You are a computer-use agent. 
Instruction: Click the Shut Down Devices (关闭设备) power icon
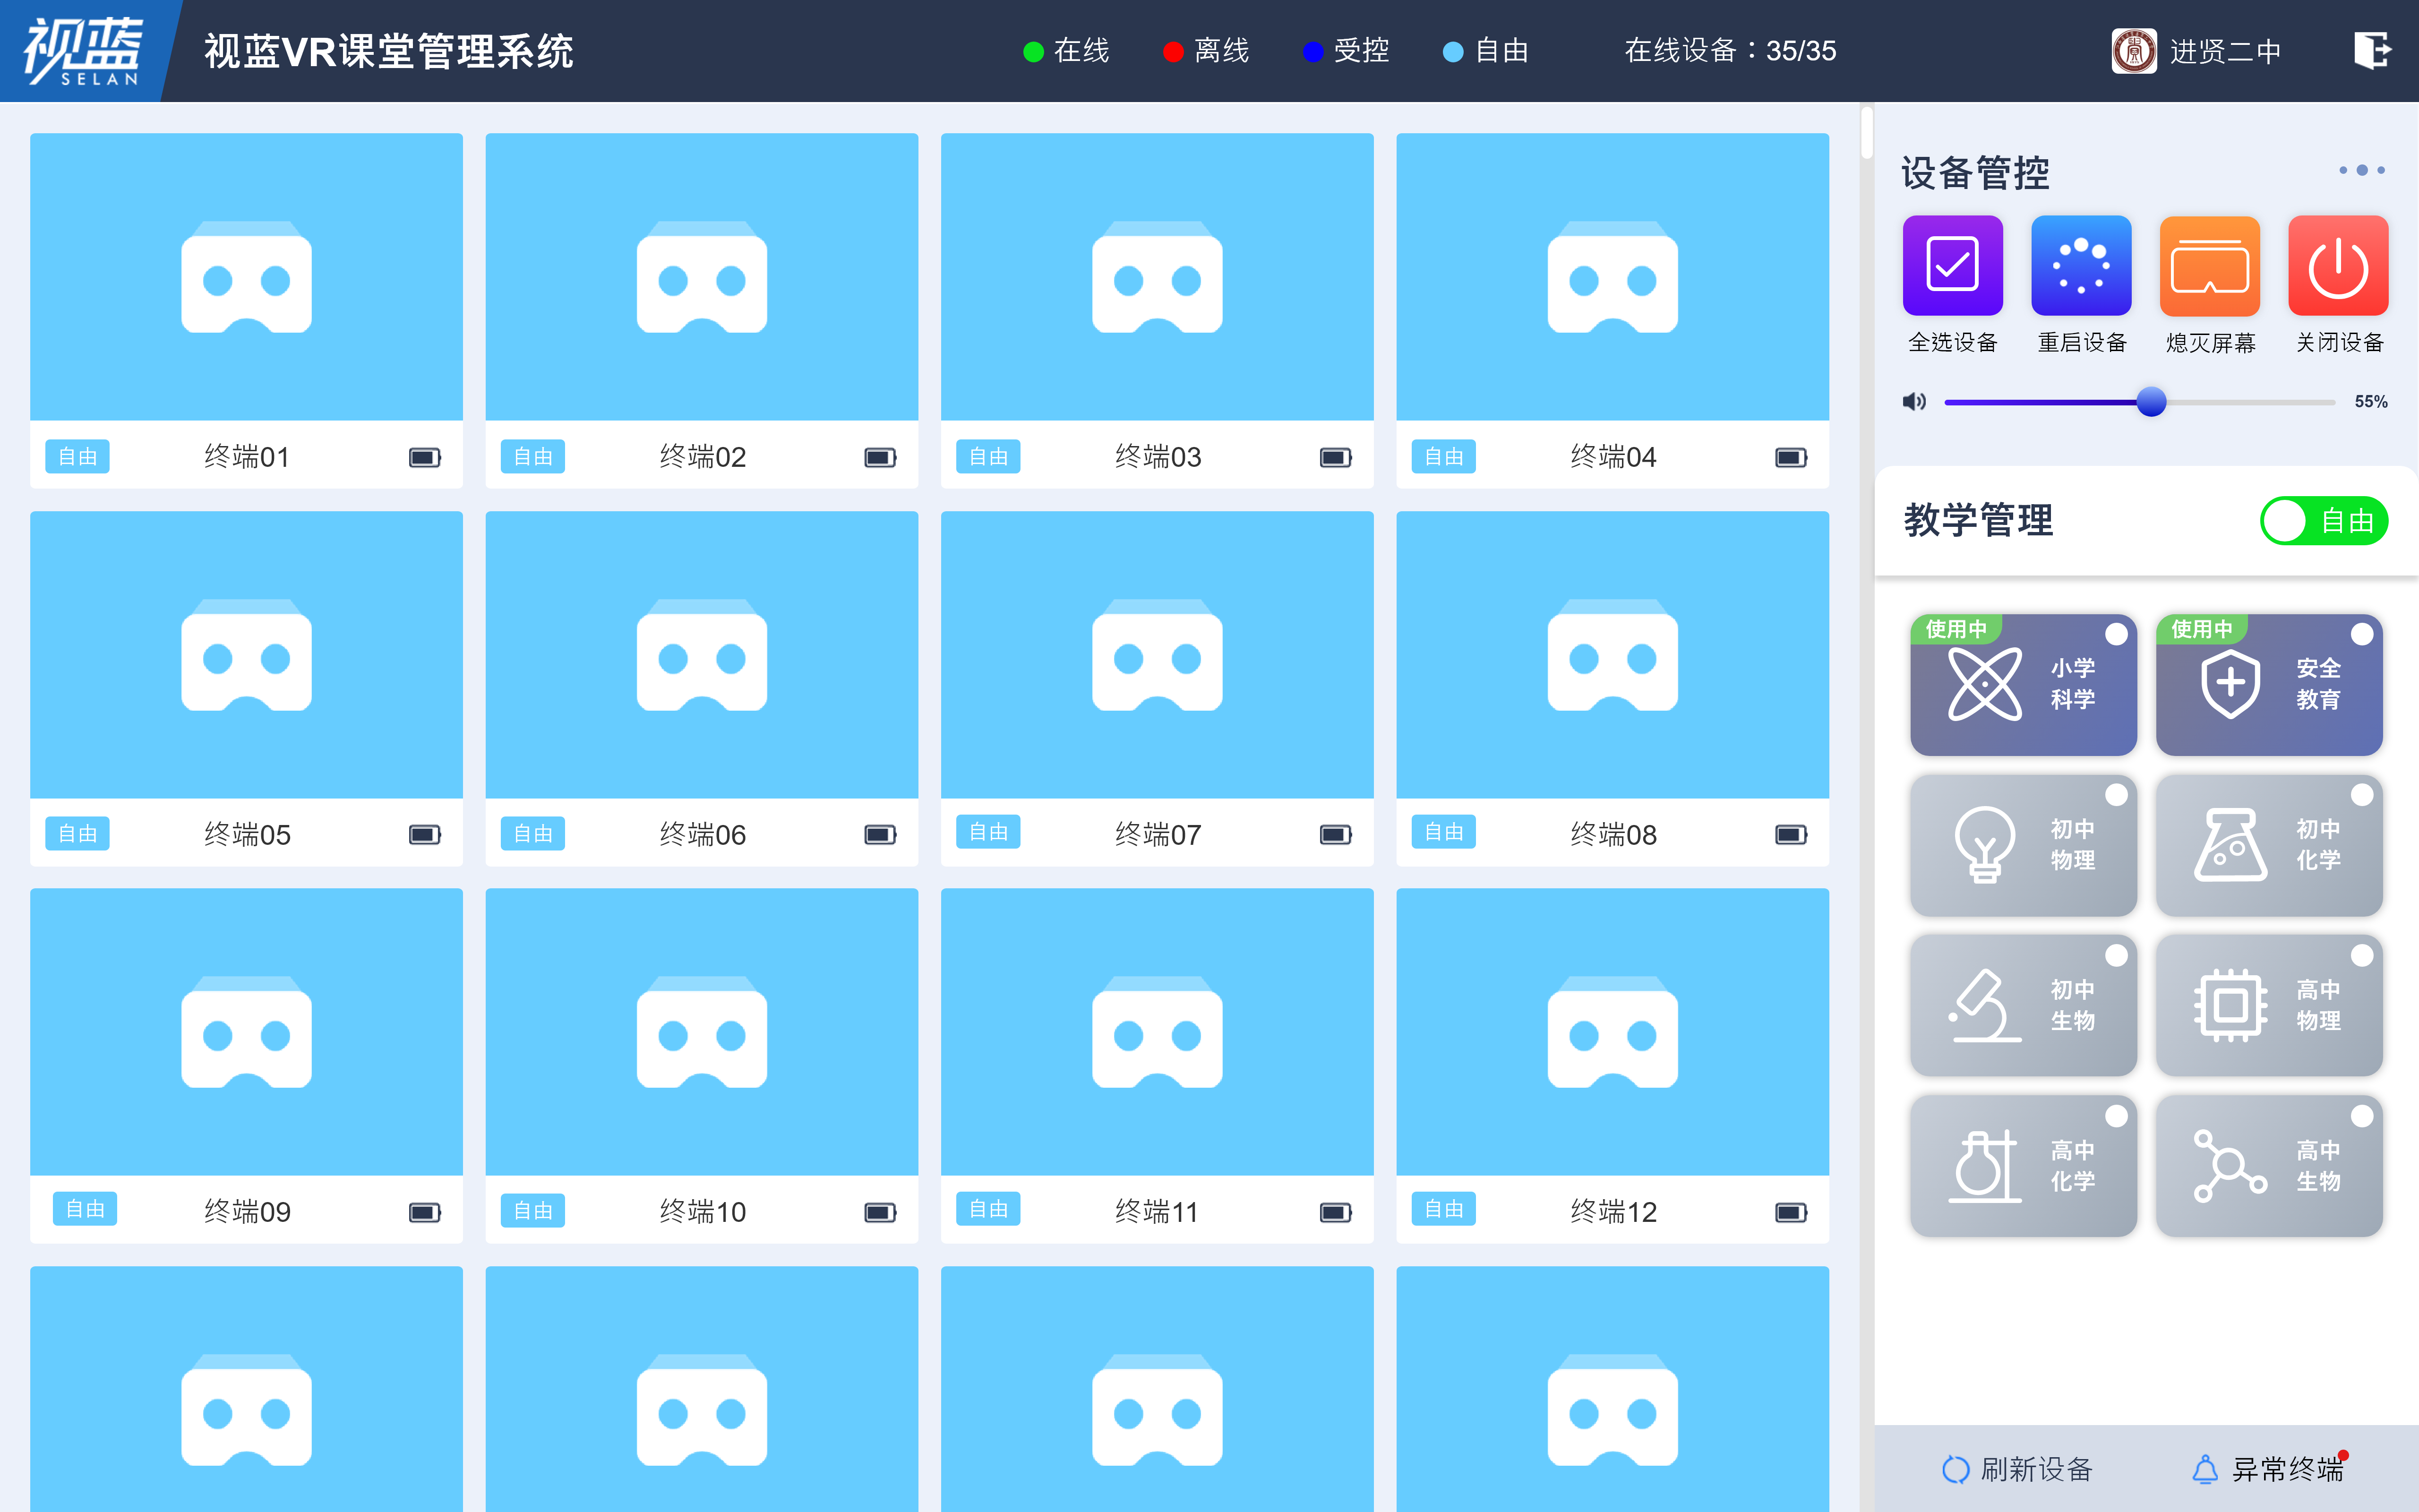[x=2338, y=265]
